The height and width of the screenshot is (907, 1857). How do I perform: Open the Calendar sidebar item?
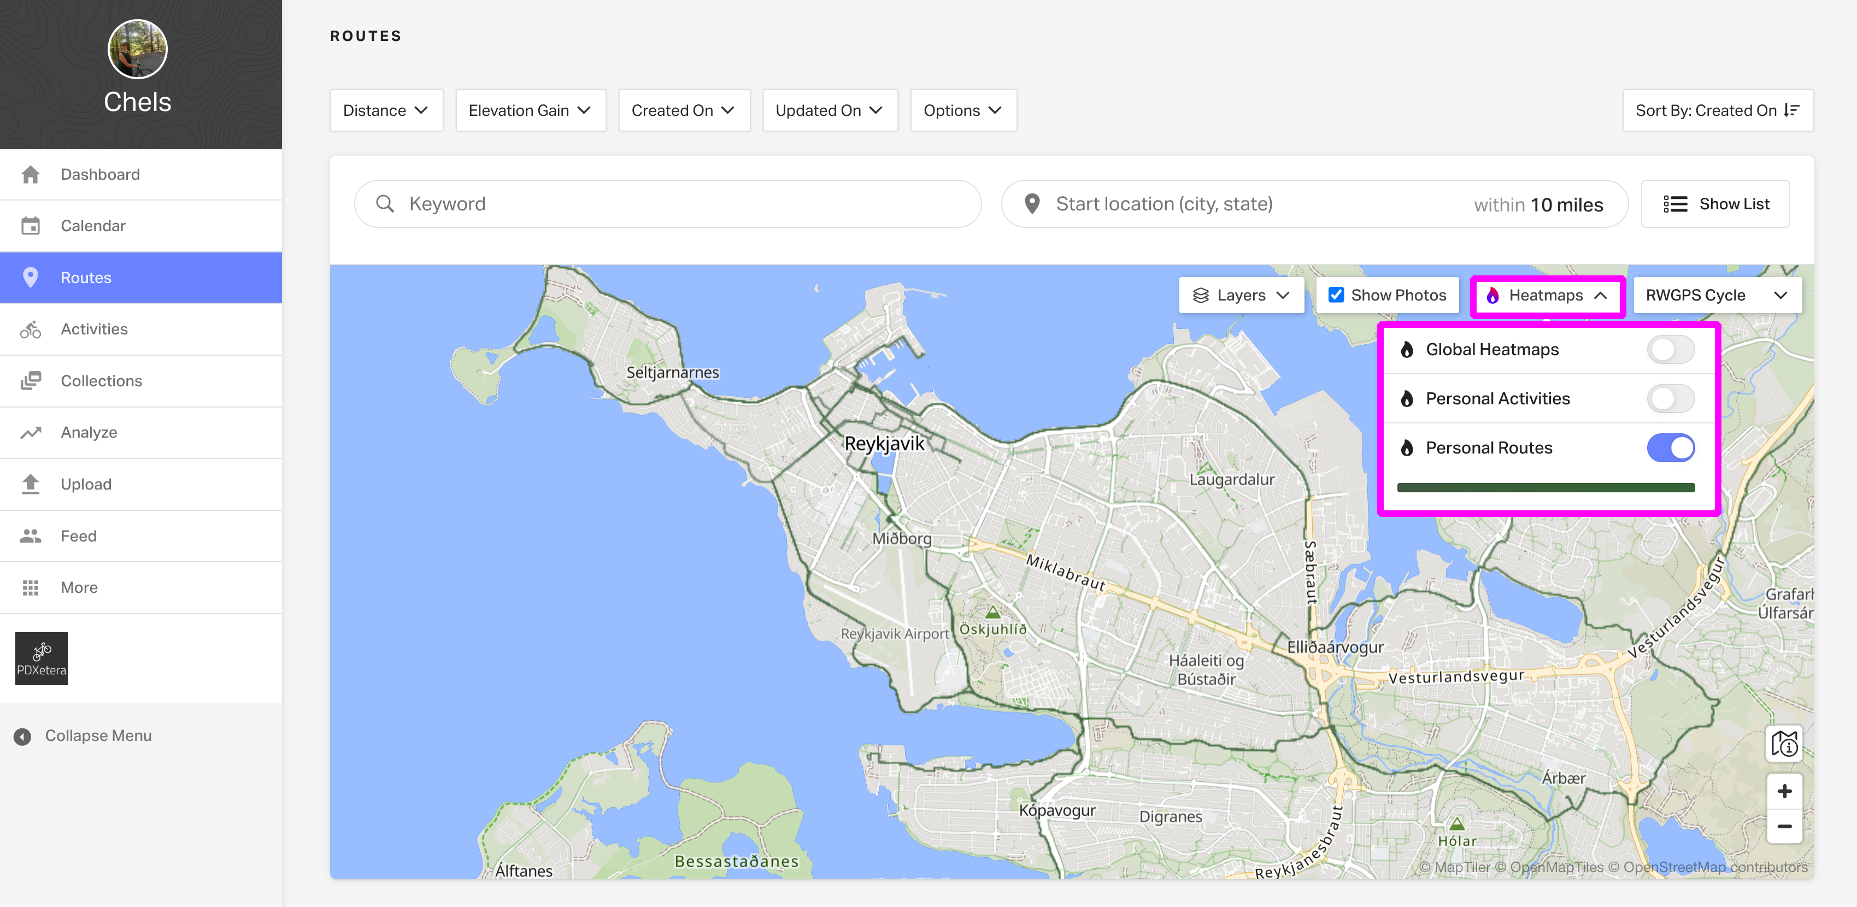click(93, 226)
